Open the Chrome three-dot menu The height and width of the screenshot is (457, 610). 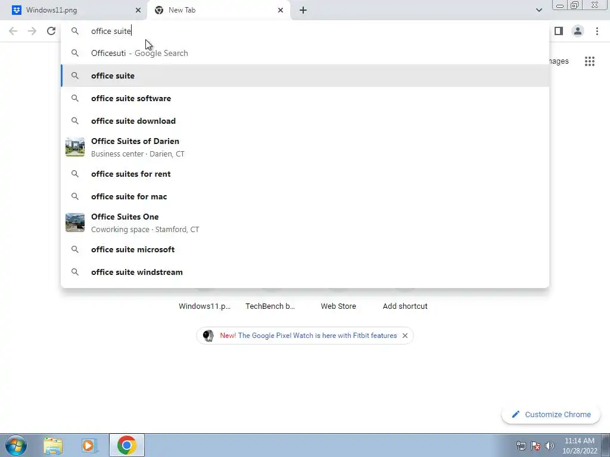(x=597, y=31)
